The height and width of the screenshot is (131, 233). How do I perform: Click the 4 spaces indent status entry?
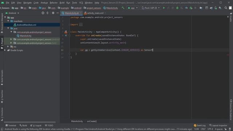click(x=219, y=129)
